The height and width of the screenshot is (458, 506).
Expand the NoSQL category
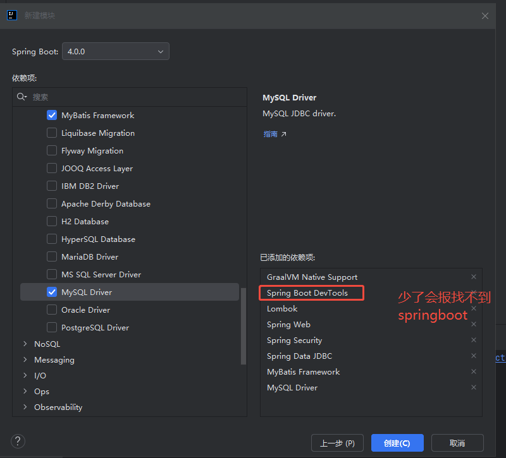click(25, 344)
